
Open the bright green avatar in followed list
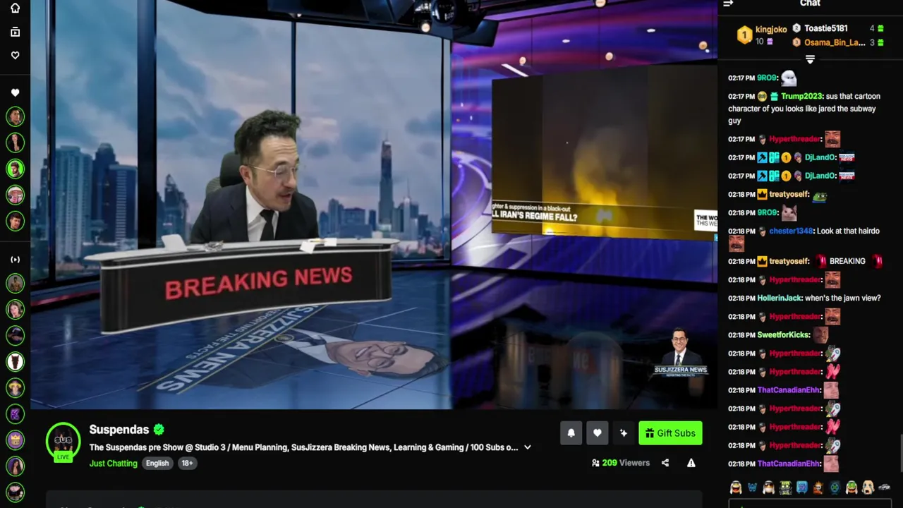coord(15,168)
